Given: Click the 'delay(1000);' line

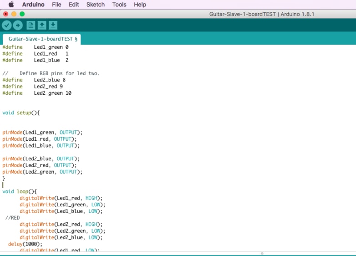Looking at the screenshot, I should pos(25,244).
